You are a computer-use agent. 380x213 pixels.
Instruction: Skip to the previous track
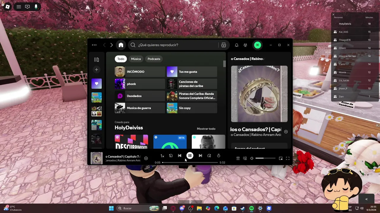pyautogui.click(x=180, y=156)
